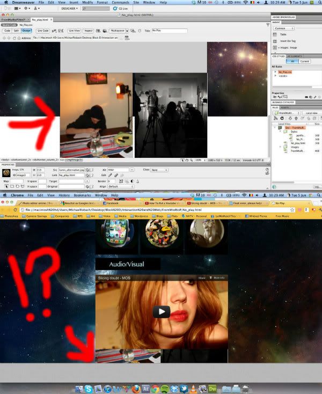Image resolution: width=322 pixels, height=394 pixels.
Task: Open the Class dropdown in Properties
Action: (x=159, y=170)
